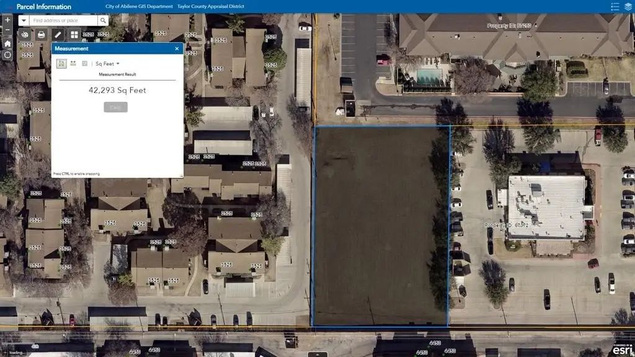Open the Layers list panel

coord(628,7)
